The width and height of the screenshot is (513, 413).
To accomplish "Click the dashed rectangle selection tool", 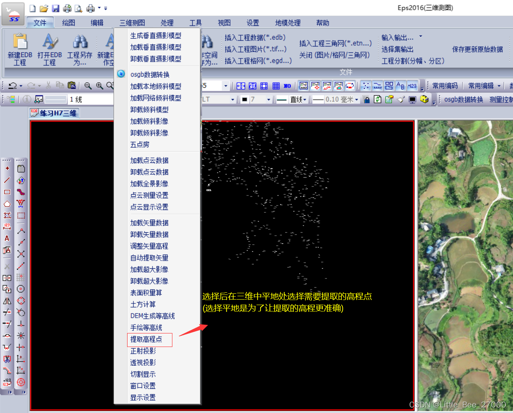I will point(21,215).
